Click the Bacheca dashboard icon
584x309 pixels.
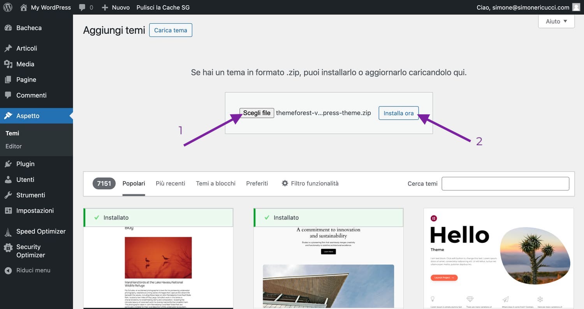pos(8,28)
